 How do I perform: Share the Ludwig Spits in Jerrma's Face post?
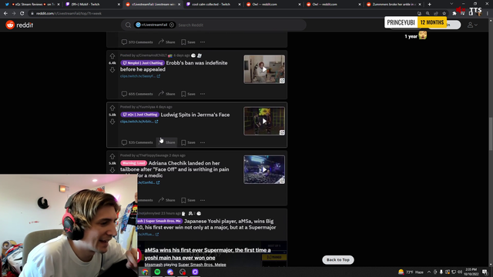pos(166,142)
